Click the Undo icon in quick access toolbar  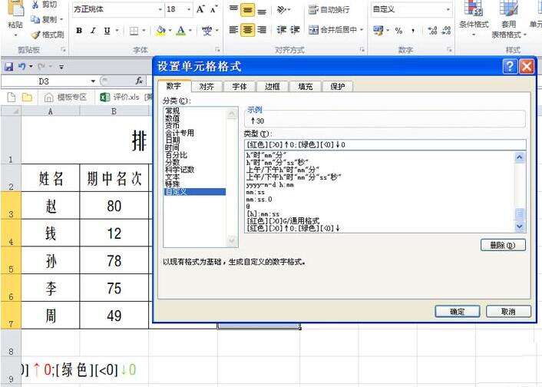tap(22, 67)
